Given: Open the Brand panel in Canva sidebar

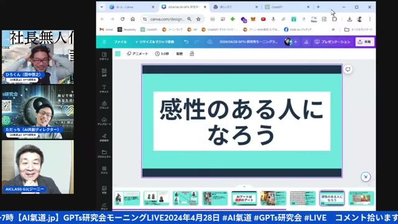Looking at the screenshot, I should point(104,105).
